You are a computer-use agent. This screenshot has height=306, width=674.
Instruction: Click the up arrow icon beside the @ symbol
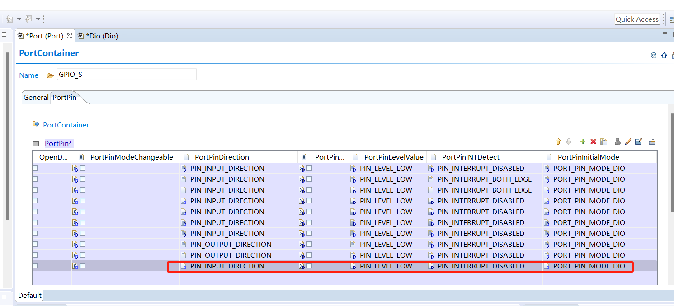coord(664,56)
